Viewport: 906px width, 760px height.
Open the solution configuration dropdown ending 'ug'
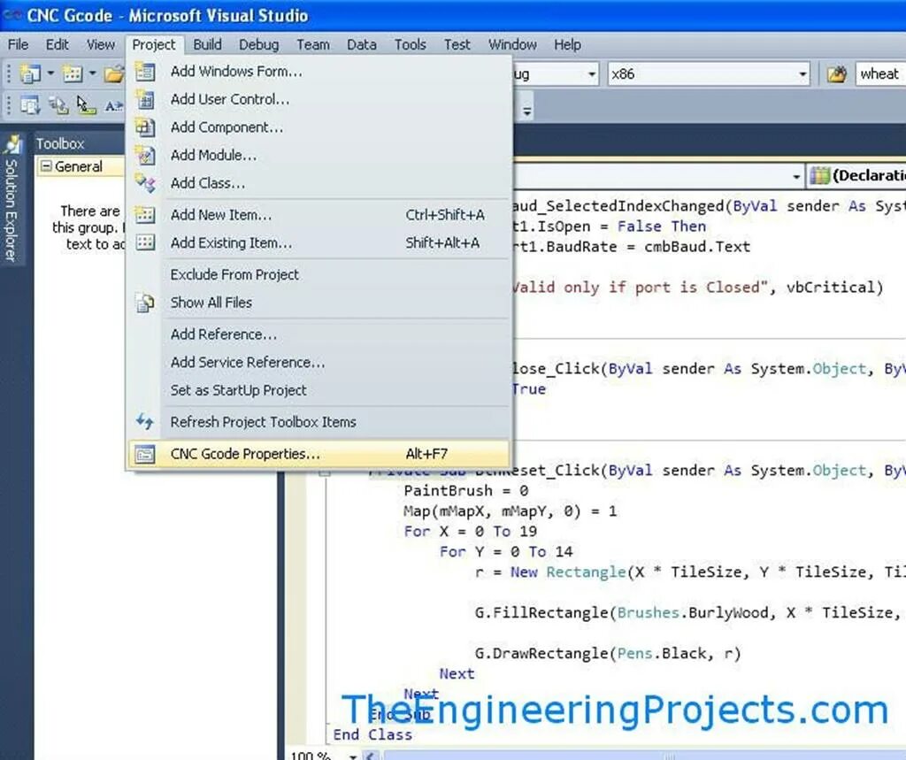click(592, 74)
